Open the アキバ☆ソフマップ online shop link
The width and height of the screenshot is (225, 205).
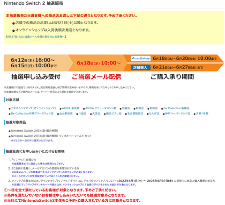(33, 108)
